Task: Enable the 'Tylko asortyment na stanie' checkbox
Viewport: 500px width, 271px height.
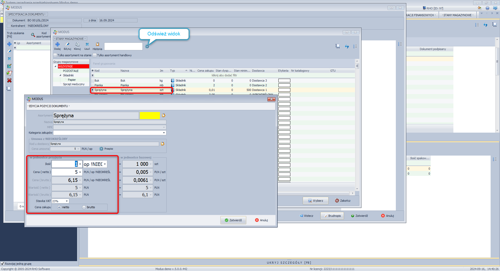Action: [55, 55]
